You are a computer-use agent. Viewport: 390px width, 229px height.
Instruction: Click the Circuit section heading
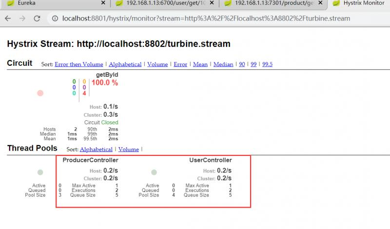19,63
